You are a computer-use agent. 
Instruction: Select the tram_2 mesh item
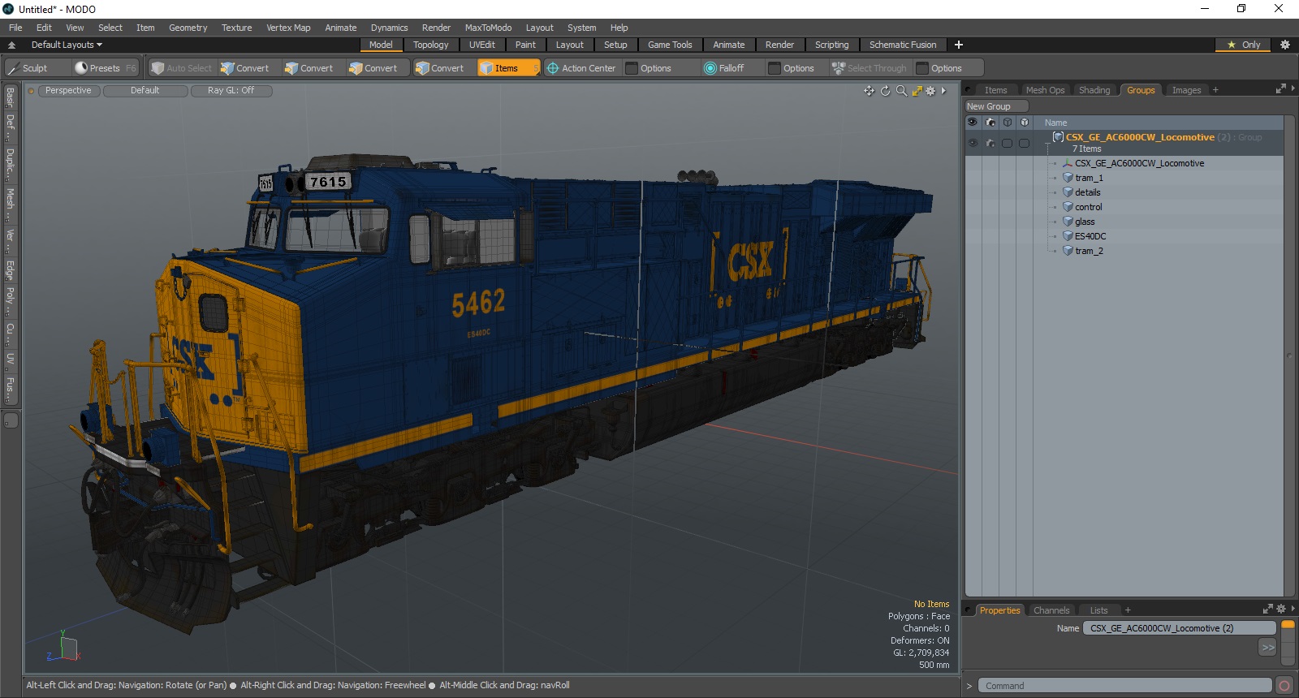[1088, 251]
